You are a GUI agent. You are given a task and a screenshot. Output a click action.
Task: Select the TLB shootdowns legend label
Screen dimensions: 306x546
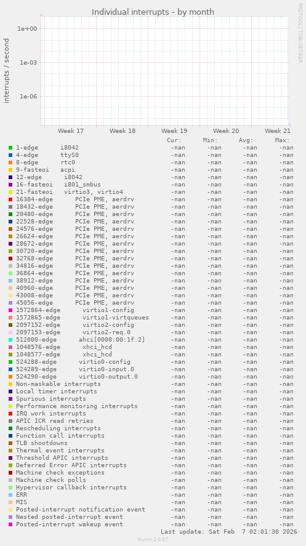42,443
